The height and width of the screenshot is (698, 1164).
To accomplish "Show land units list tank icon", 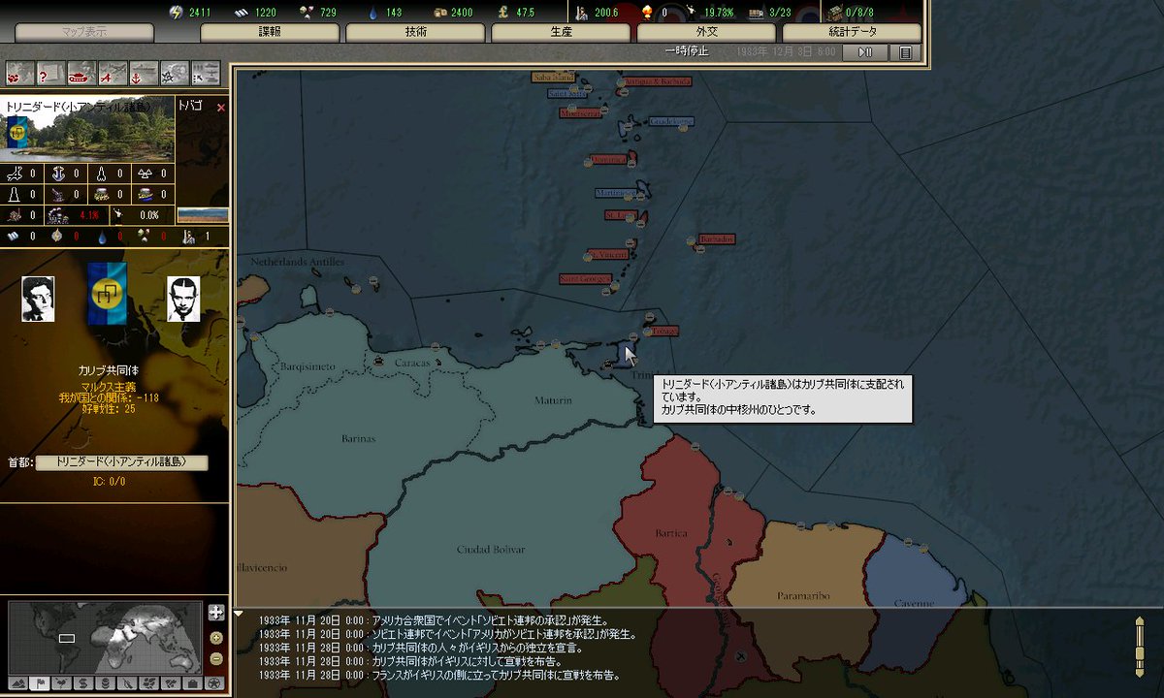I will (82, 74).
